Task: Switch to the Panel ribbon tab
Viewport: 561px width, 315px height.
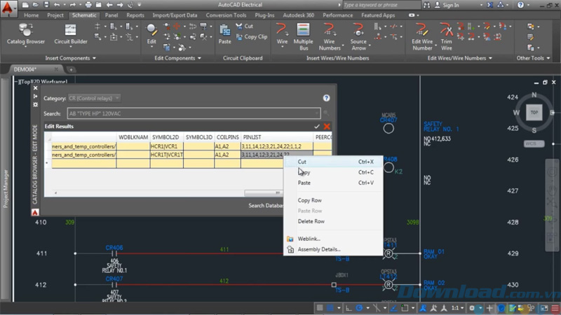Action: tap(111, 15)
